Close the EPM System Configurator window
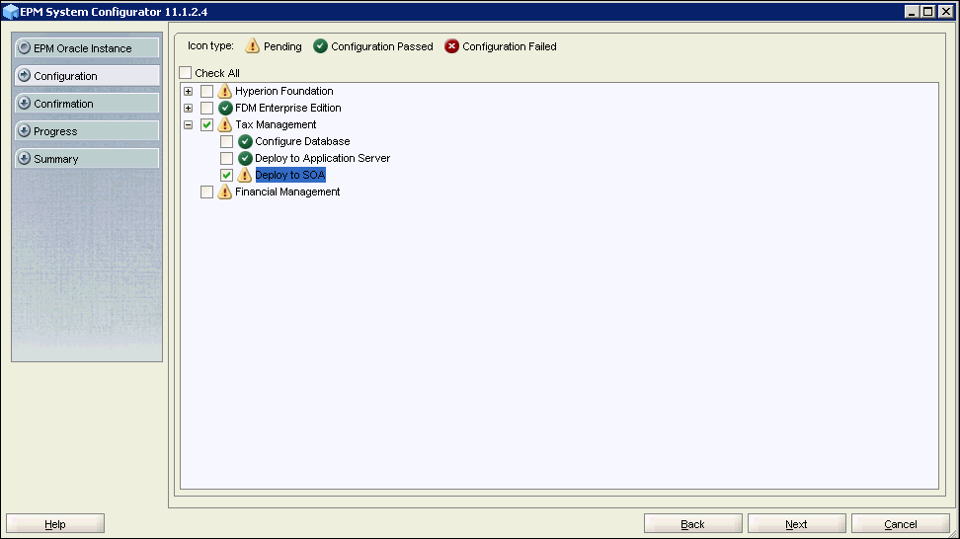The height and width of the screenshot is (539, 960). click(945, 12)
